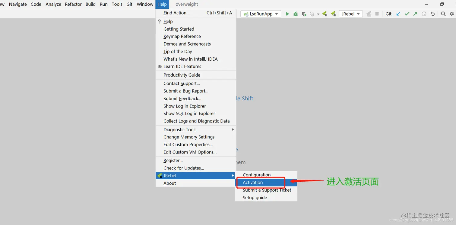Show Git history clock icon
The image size is (456, 225).
(424, 14)
